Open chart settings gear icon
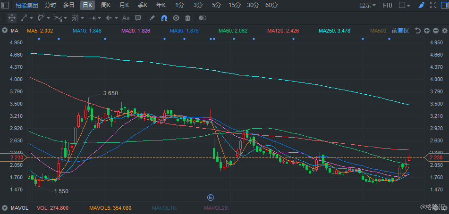 coord(444,31)
